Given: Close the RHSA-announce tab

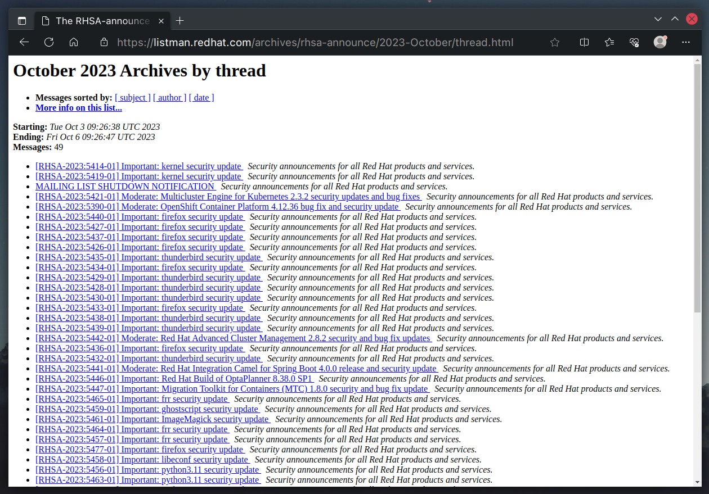Looking at the screenshot, I should (161, 21).
